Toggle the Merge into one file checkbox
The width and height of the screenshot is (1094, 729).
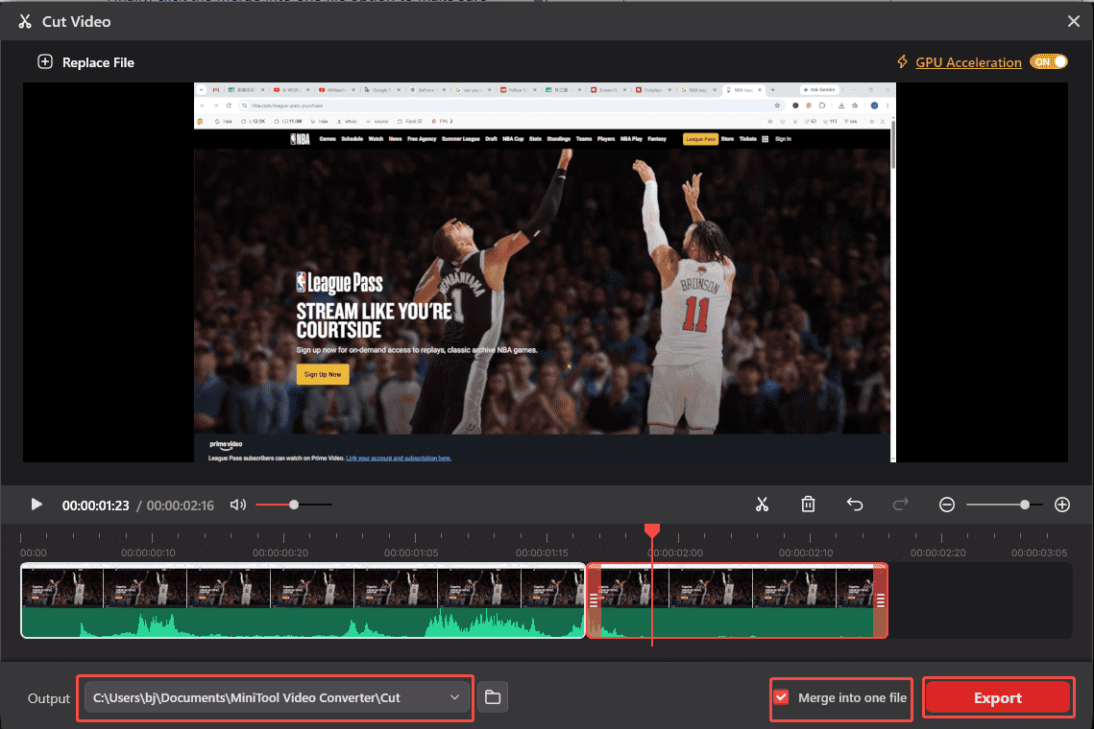[782, 697]
